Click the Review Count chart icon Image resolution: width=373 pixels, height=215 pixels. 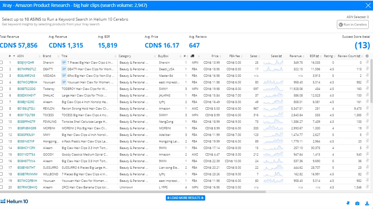click(359, 56)
